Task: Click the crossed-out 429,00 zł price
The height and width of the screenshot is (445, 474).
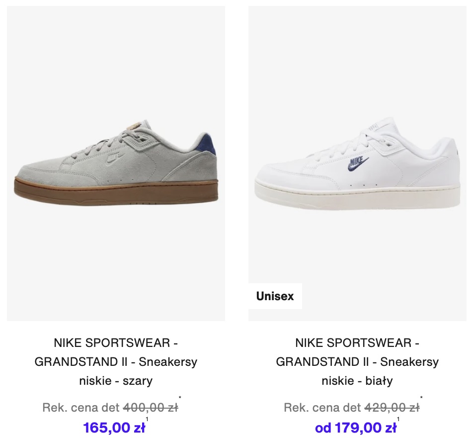Action: point(392,408)
